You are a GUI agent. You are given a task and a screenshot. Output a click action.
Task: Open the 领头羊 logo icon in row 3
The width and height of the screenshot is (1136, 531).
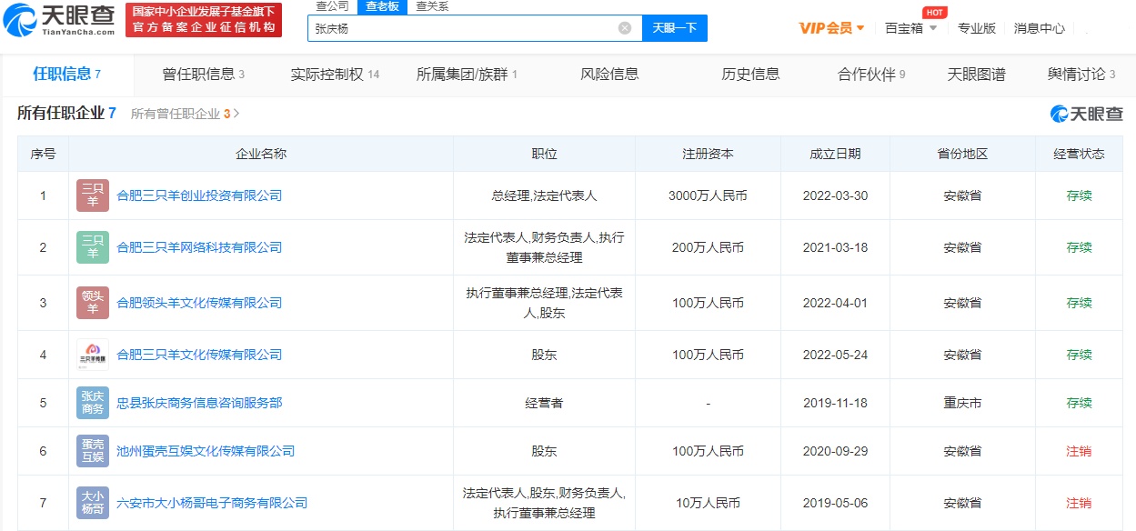click(93, 303)
